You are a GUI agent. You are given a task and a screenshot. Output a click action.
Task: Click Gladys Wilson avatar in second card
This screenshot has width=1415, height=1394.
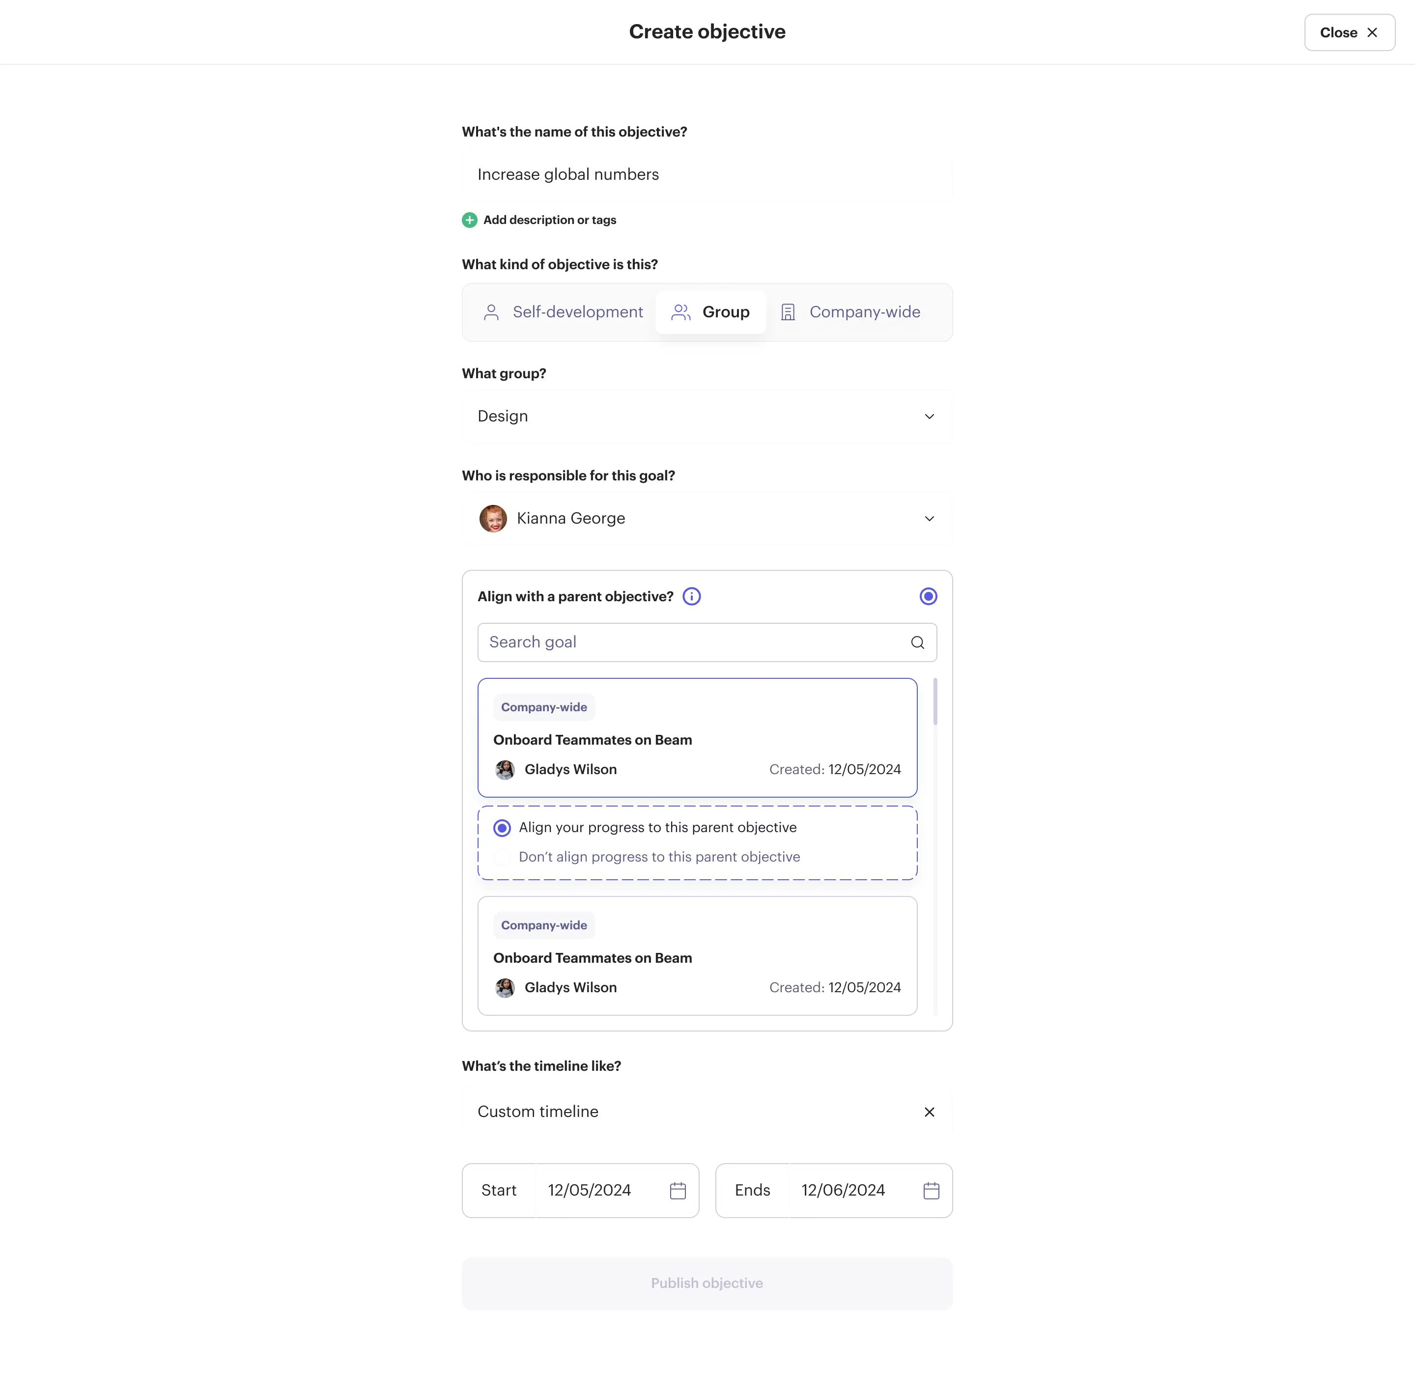505,988
